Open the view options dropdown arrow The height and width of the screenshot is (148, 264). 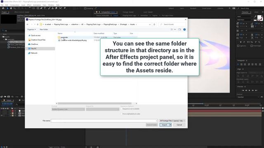click(x=175, y=30)
